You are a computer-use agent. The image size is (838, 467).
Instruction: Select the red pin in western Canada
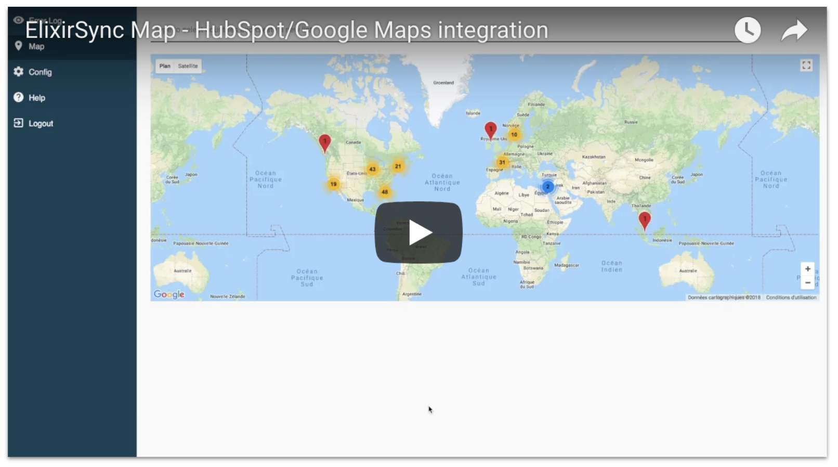pos(325,144)
